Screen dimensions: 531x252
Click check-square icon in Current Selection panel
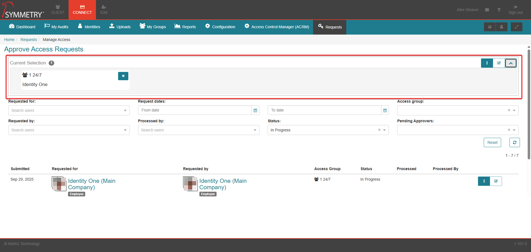coord(499,63)
